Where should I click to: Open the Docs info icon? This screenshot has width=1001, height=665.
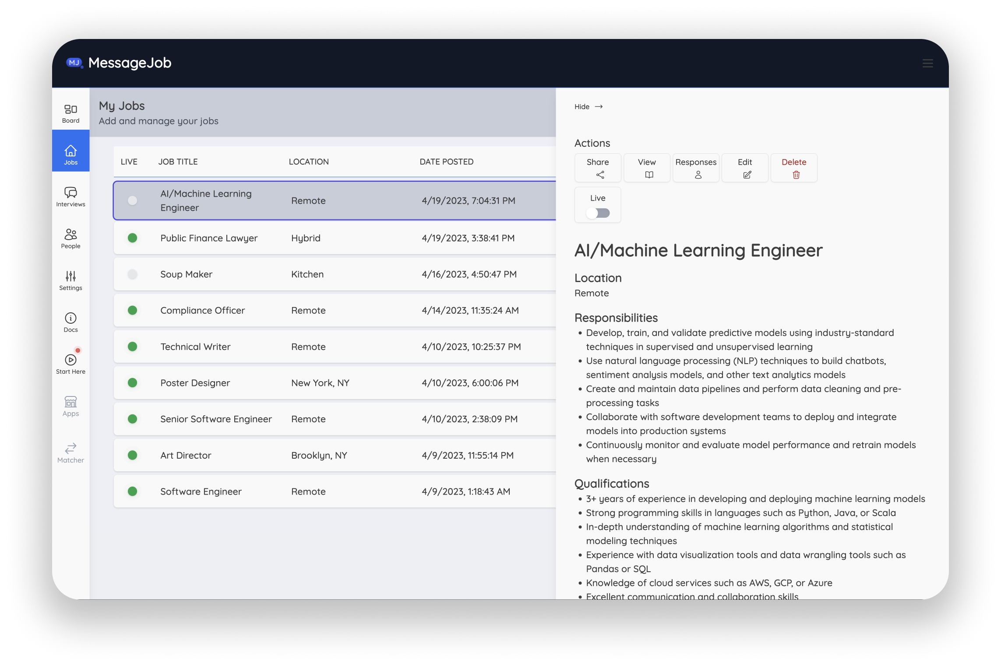tap(70, 318)
